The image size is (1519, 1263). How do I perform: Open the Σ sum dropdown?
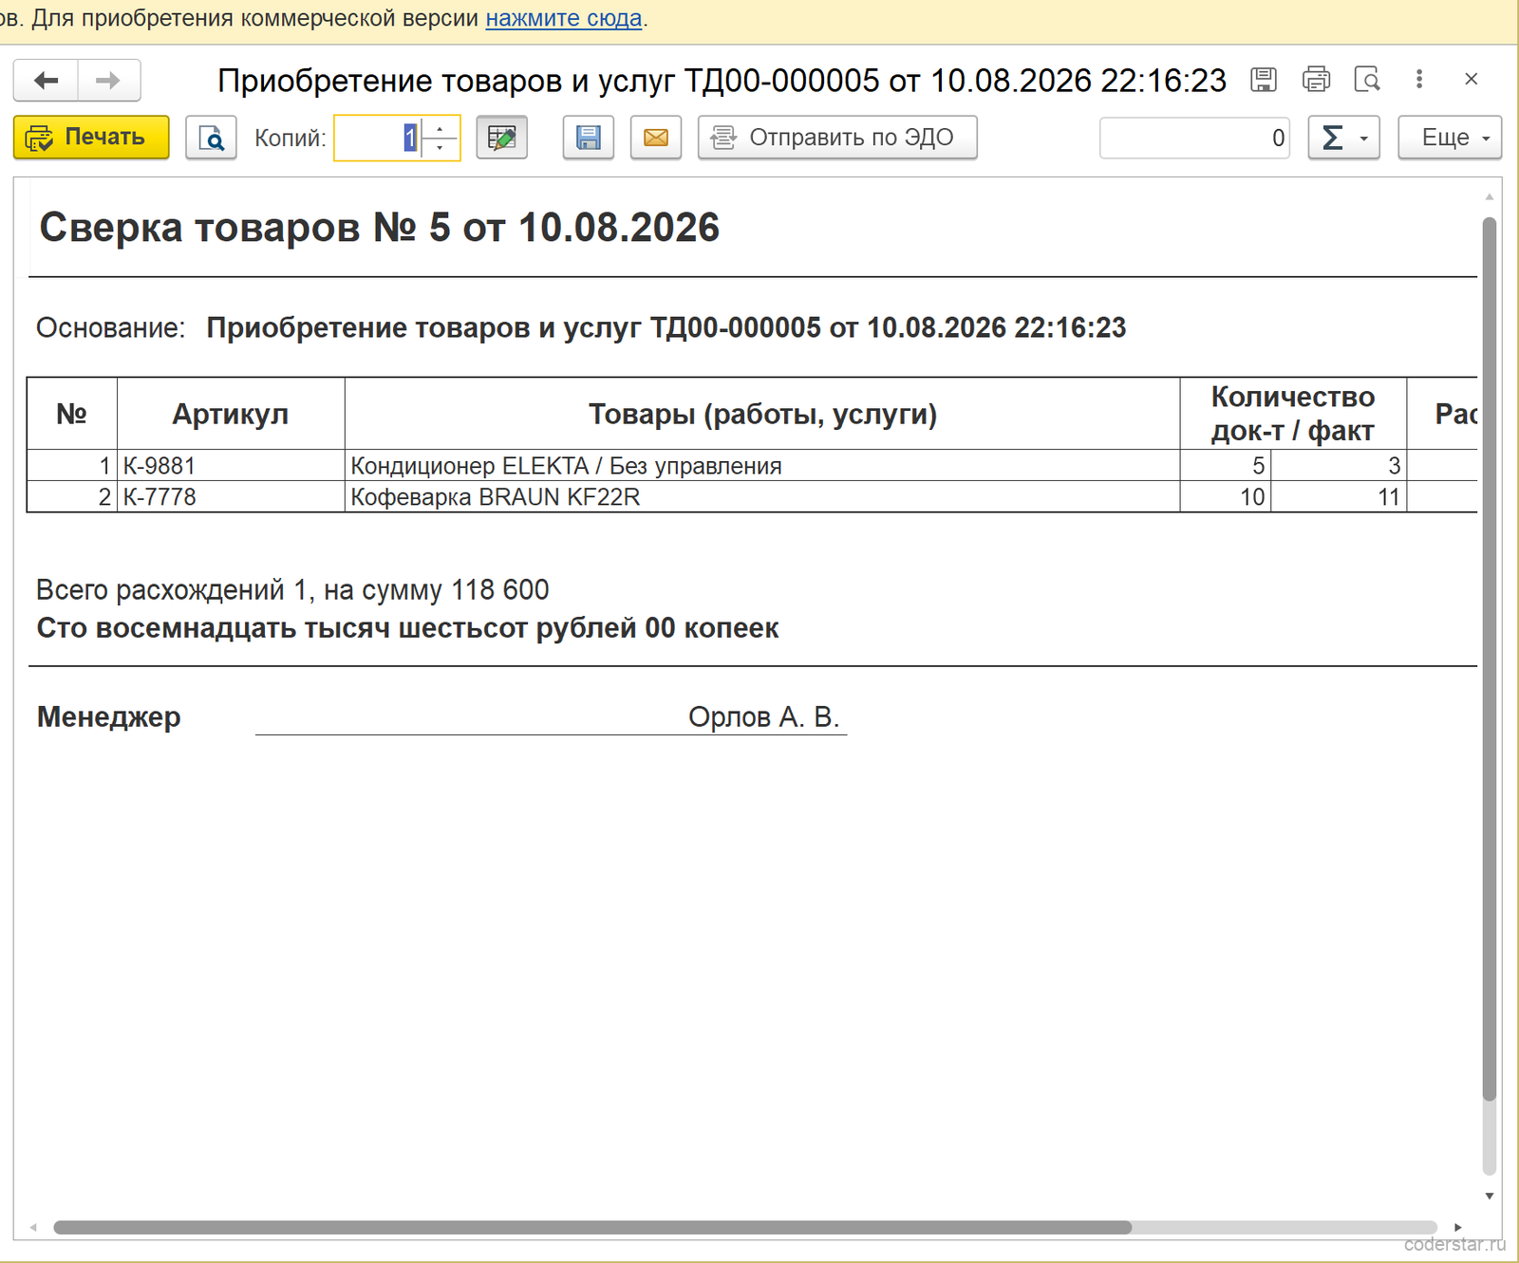[x=1343, y=138]
